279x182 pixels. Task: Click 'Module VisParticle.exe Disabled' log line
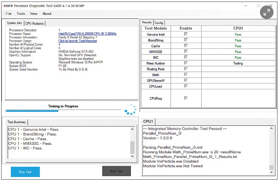[171, 161]
